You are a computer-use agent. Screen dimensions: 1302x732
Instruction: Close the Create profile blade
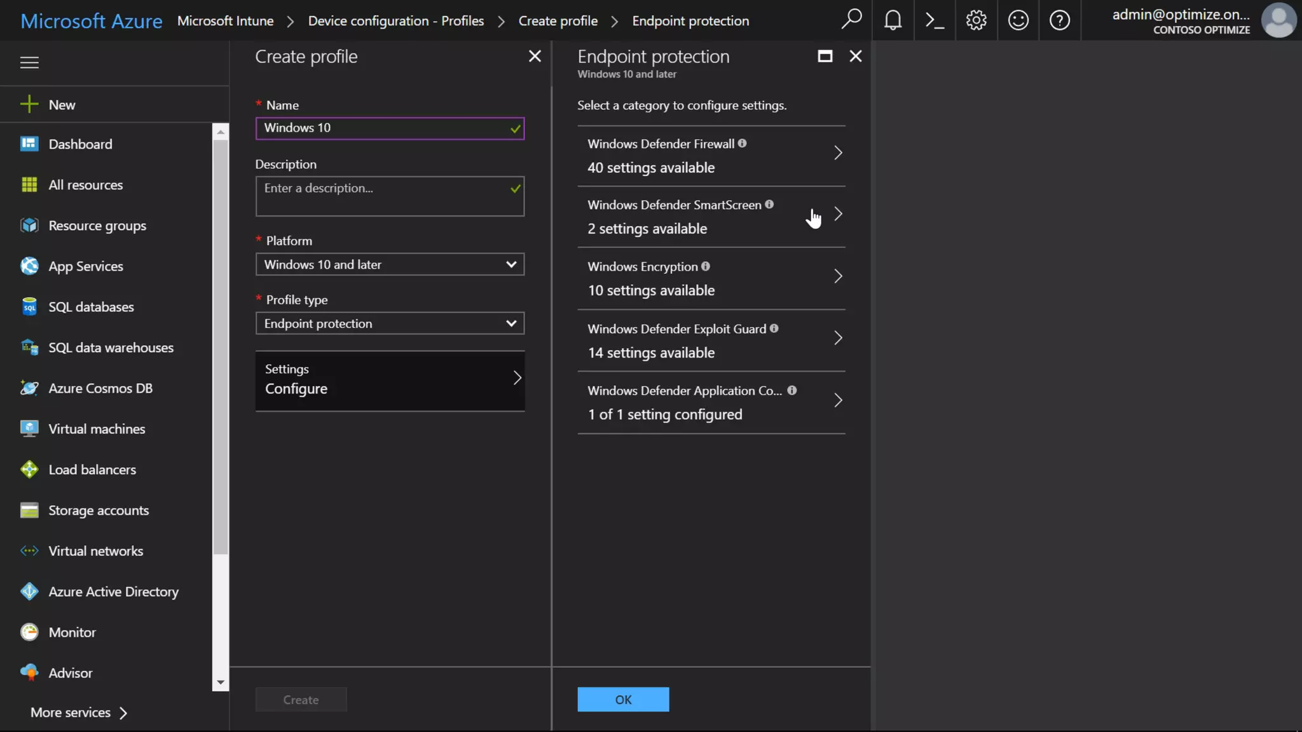point(535,56)
